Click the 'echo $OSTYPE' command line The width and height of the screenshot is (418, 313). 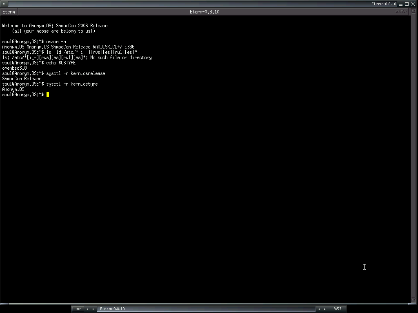(x=39, y=63)
